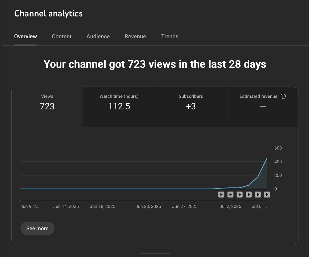Open the Revenue tab
Viewport: 309px width, 257px height.
[135, 37]
